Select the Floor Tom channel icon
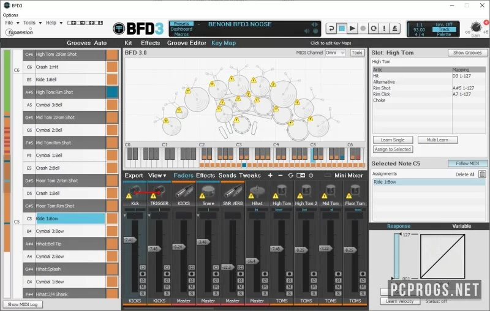 click(355, 190)
